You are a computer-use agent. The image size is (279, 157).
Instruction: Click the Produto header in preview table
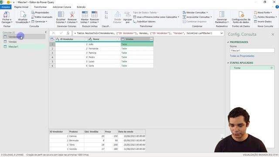76,132
